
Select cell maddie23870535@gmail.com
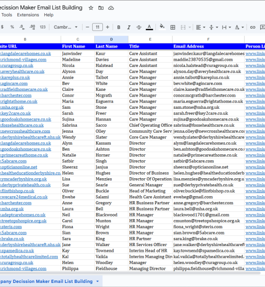(208, 60)
